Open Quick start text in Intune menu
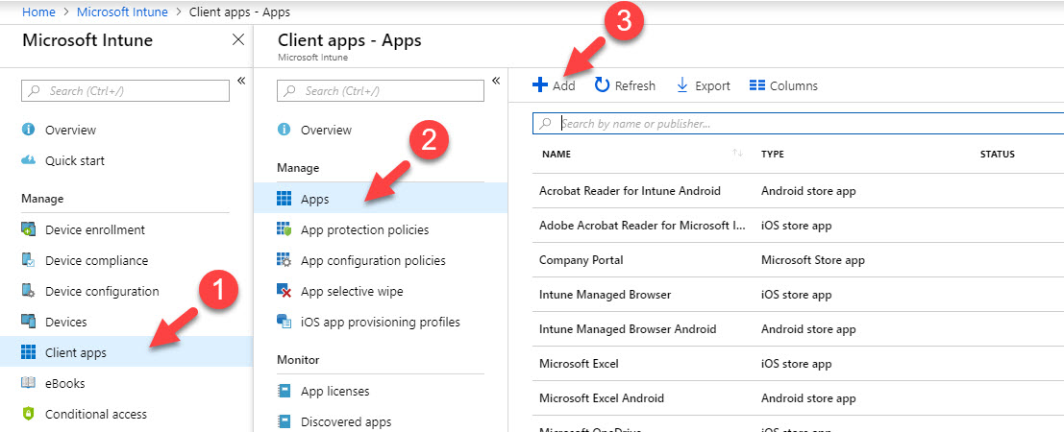 click(x=75, y=160)
